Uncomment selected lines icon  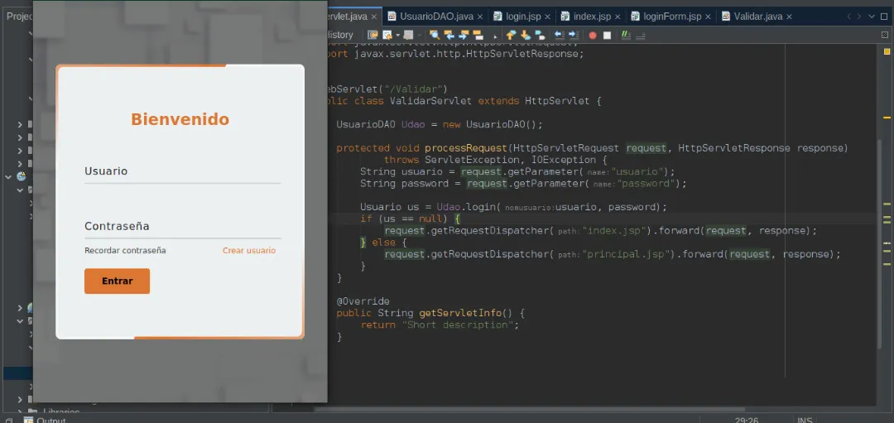point(640,35)
